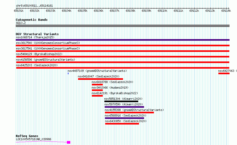Open nsv6416047 (Sedlazeck2020) label
The width and height of the screenshot is (237, 145).
pyautogui.click(x=99, y=76)
